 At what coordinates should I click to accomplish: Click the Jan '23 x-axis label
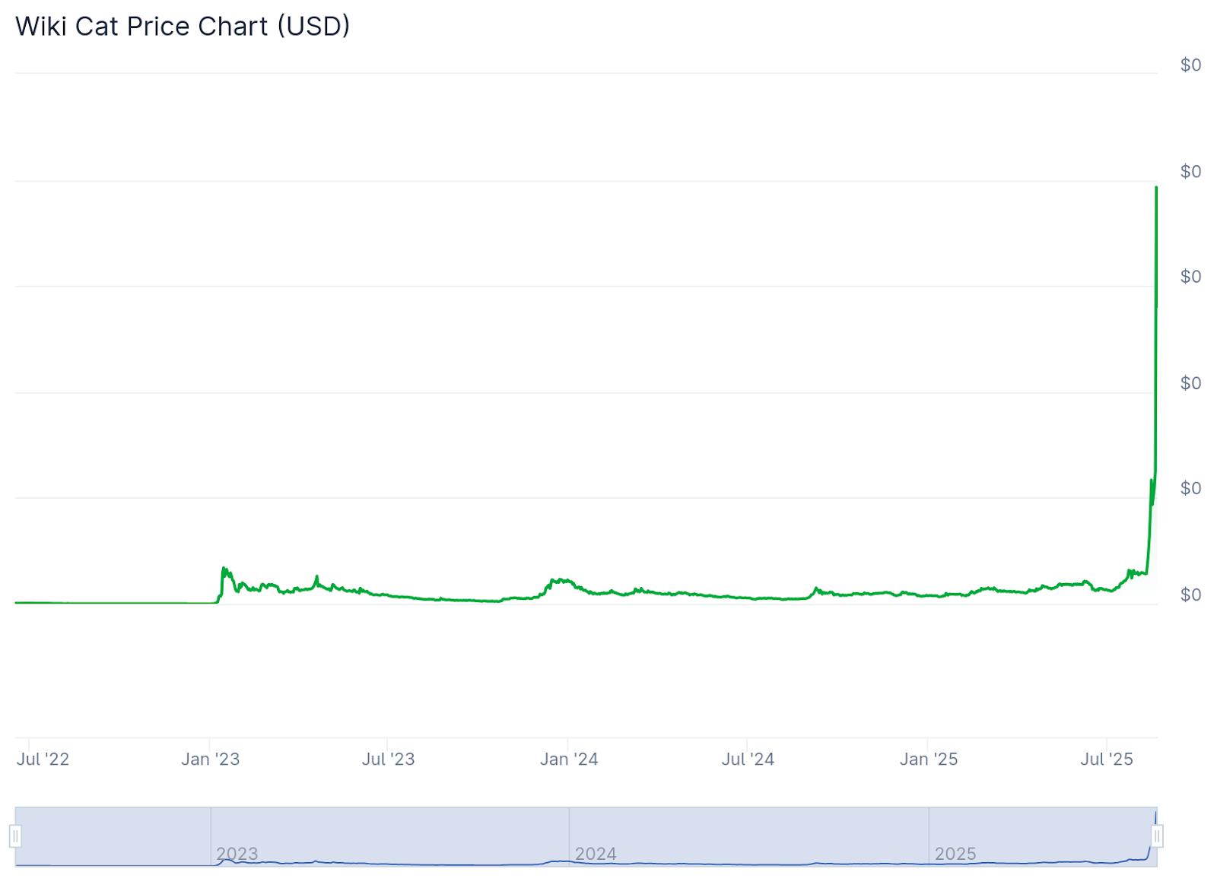click(210, 759)
